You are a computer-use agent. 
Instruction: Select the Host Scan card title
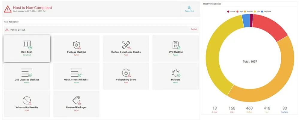[x=27, y=52]
